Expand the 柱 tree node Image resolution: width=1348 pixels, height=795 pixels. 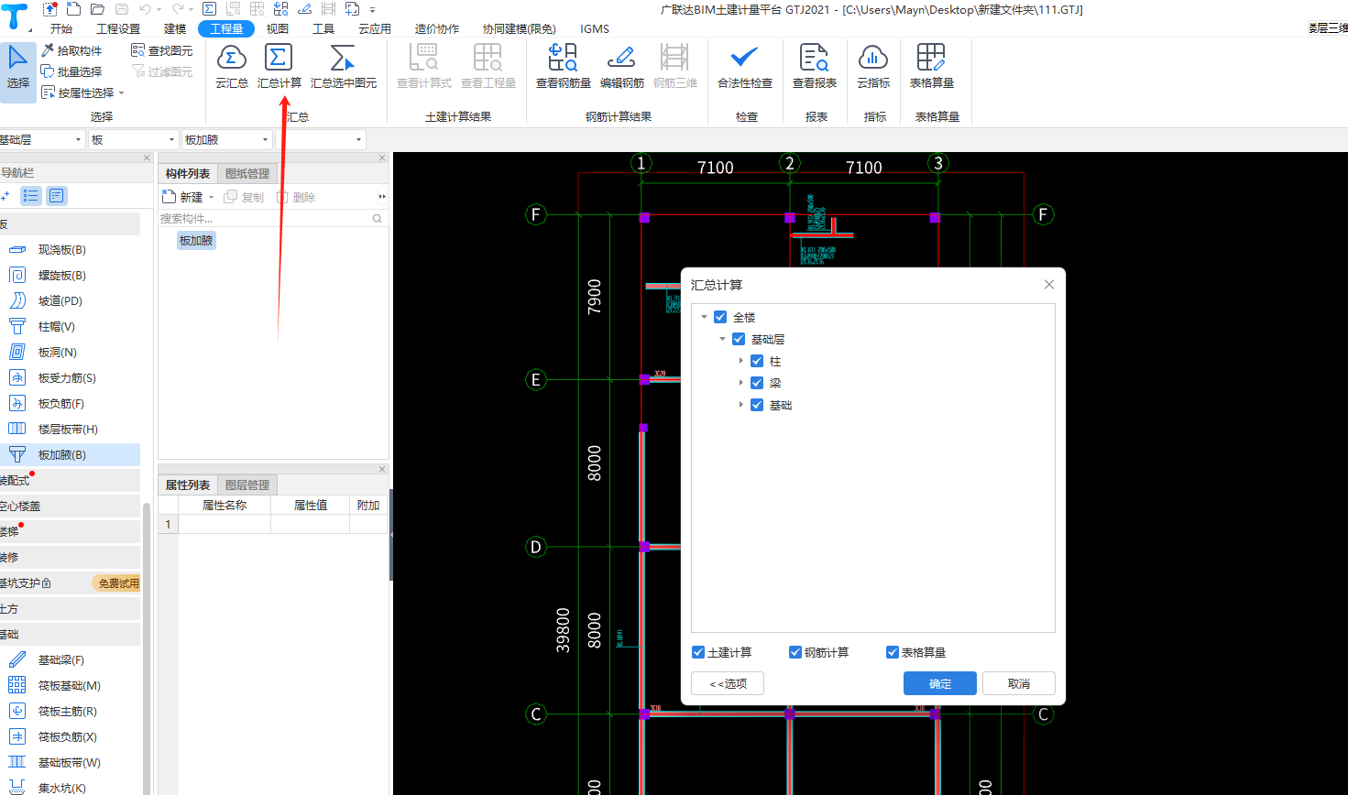coord(740,361)
